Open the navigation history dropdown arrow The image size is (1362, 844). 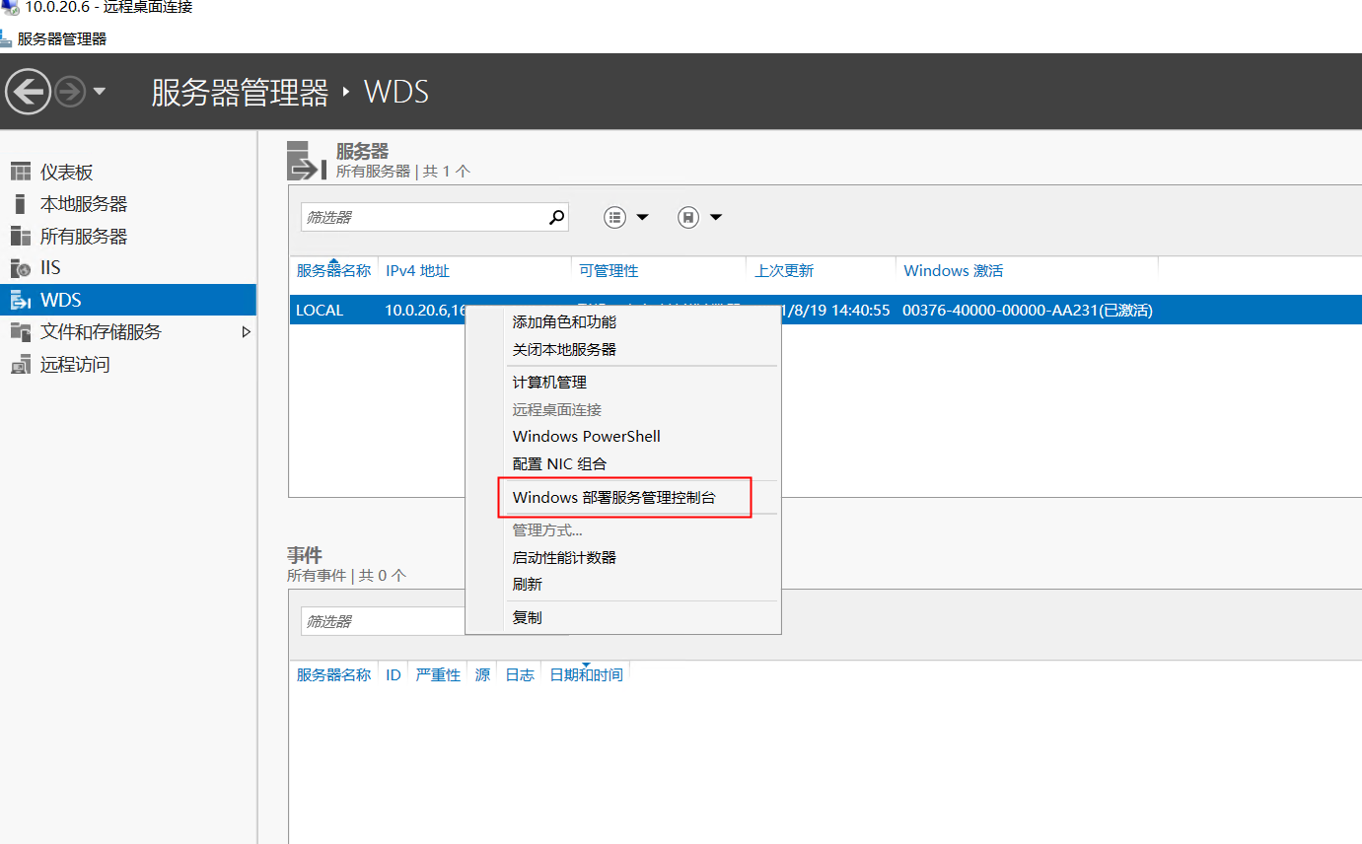click(x=99, y=93)
